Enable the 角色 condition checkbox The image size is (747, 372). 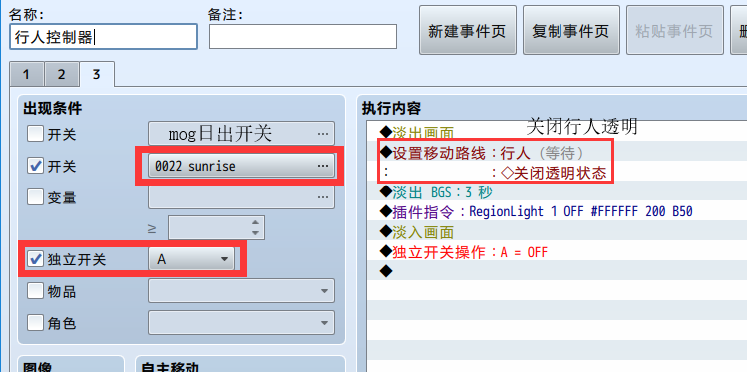(35, 322)
